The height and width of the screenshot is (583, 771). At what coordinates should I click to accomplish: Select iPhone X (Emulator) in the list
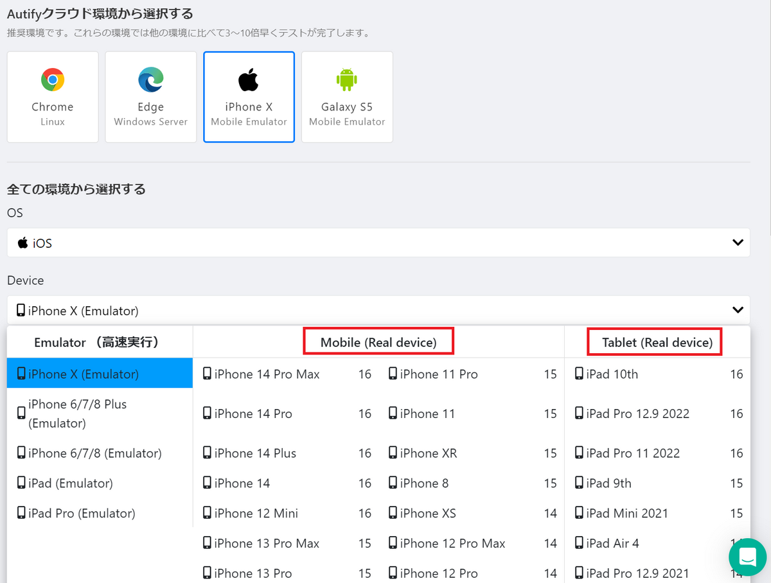pos(100,374)
